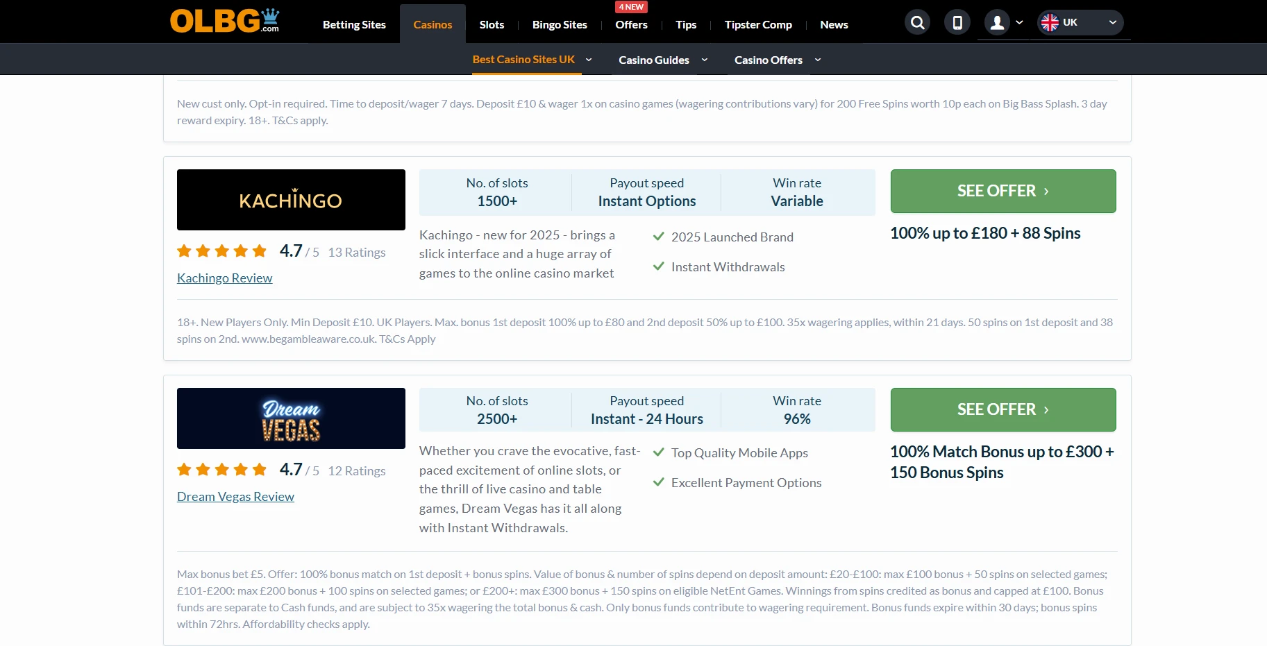Expand the Best Casino Sites UK dropdown
Viewport: 1267px width, 646px height.
pyautogui.click(x=589, y=60)
